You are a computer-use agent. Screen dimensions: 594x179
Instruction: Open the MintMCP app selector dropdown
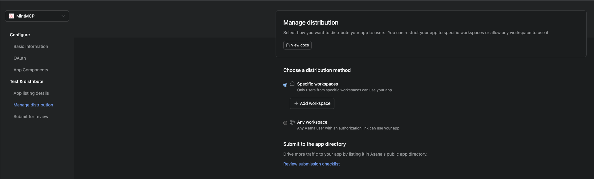37,16
